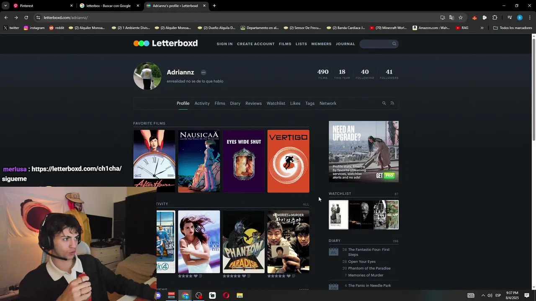Show more bookmarks with the chevron
The width and height of the screenshot is (536, 301).
[482, 28]
